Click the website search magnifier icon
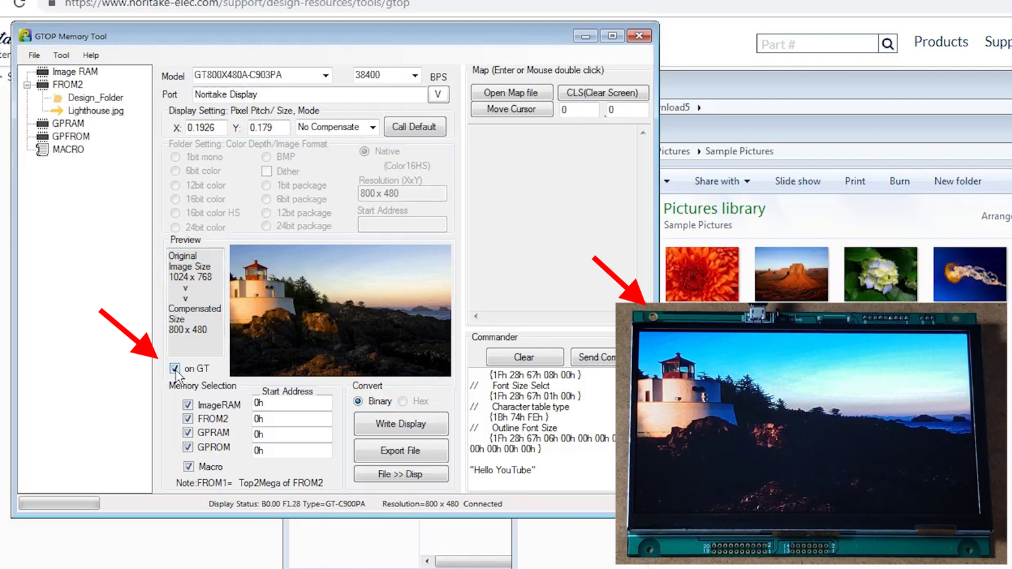This screenshot has width=1012, height=569. (888, 44)
